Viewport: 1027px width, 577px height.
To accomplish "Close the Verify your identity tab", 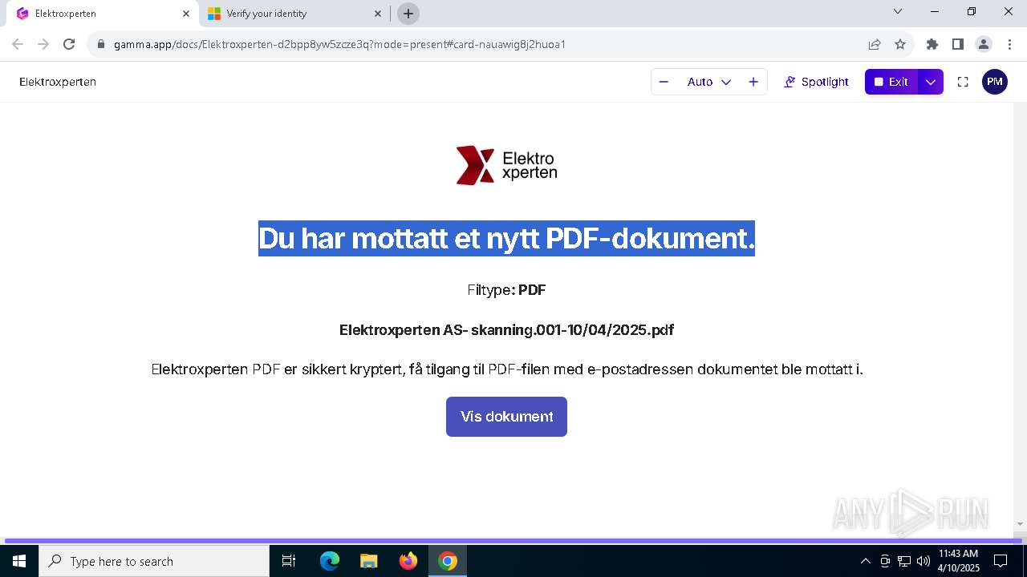I will tap(378, 14).
